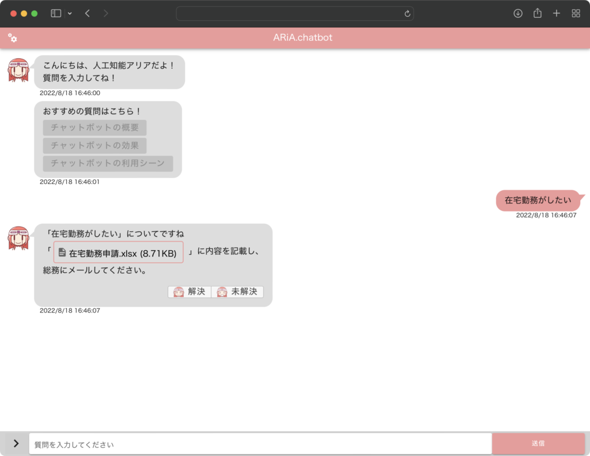Viewport: 590px width, 456px height.
Task: Expand the chevron next to the question input
Action: point(15,443)
